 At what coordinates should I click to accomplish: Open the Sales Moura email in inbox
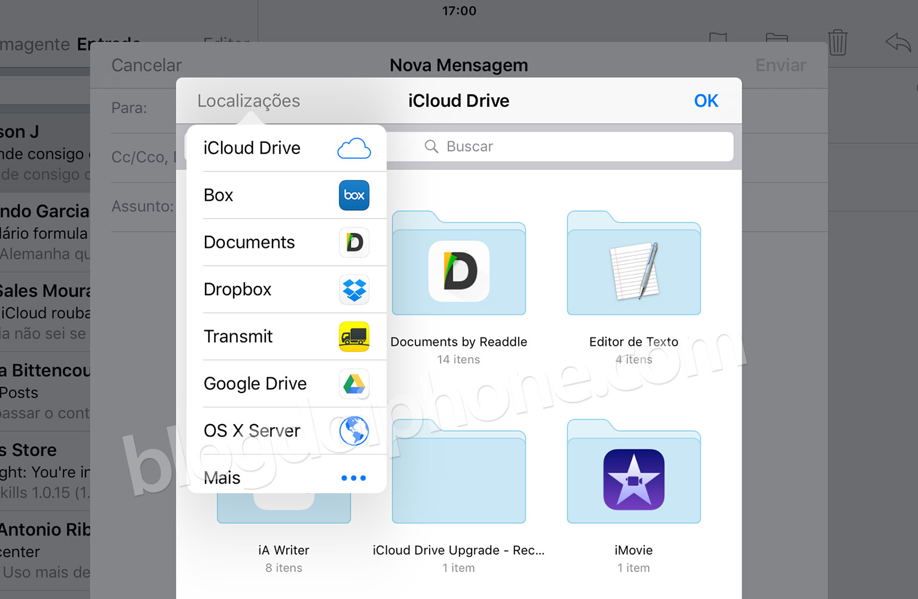45,312
